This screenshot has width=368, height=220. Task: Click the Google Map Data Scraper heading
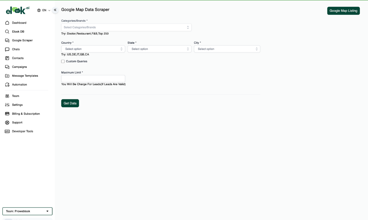pos(85,10)
